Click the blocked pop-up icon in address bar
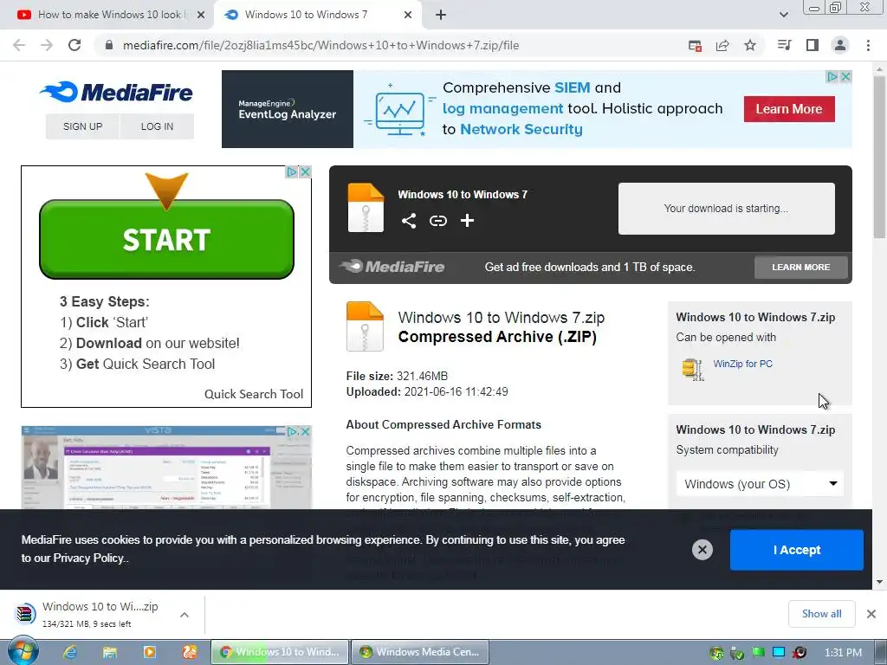The image size is (887, 665). point(695,45)
